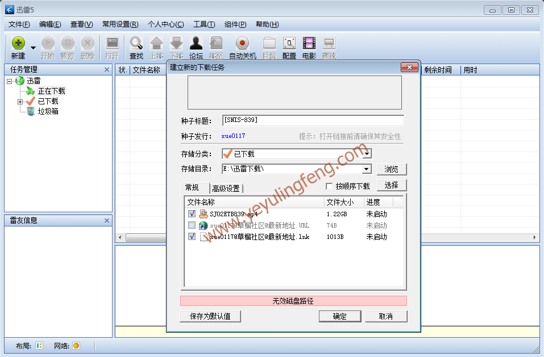Screen dimensions: 544x357
Task: Click the Delete toolbar icon
Action: 88,43
